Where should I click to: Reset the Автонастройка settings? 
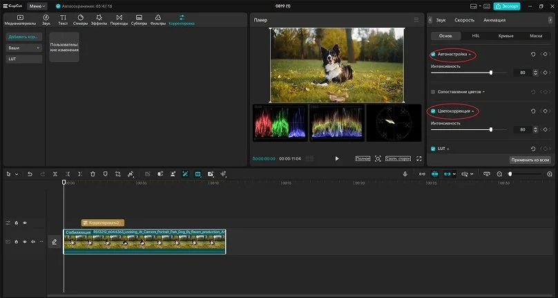point(533,54)
